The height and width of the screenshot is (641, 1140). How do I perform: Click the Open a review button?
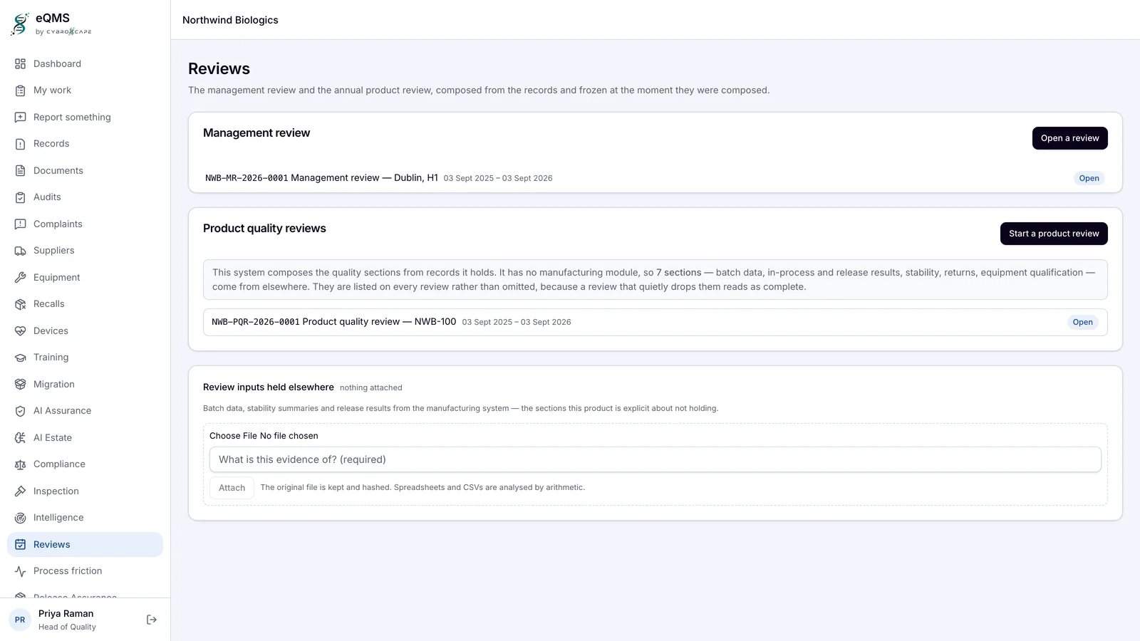[x=1069, y=138]
